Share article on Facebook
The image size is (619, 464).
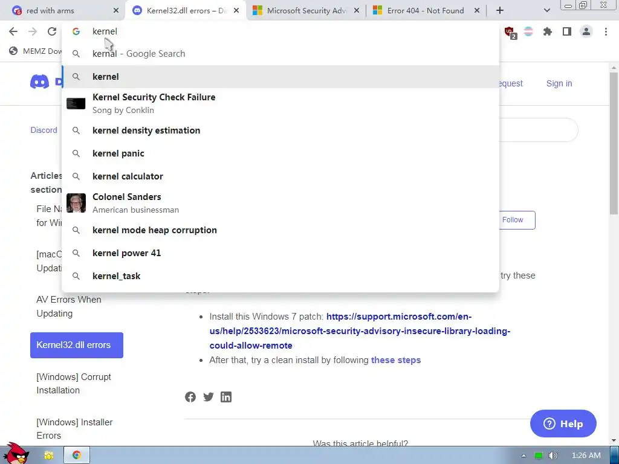click(x=190, y=397)
